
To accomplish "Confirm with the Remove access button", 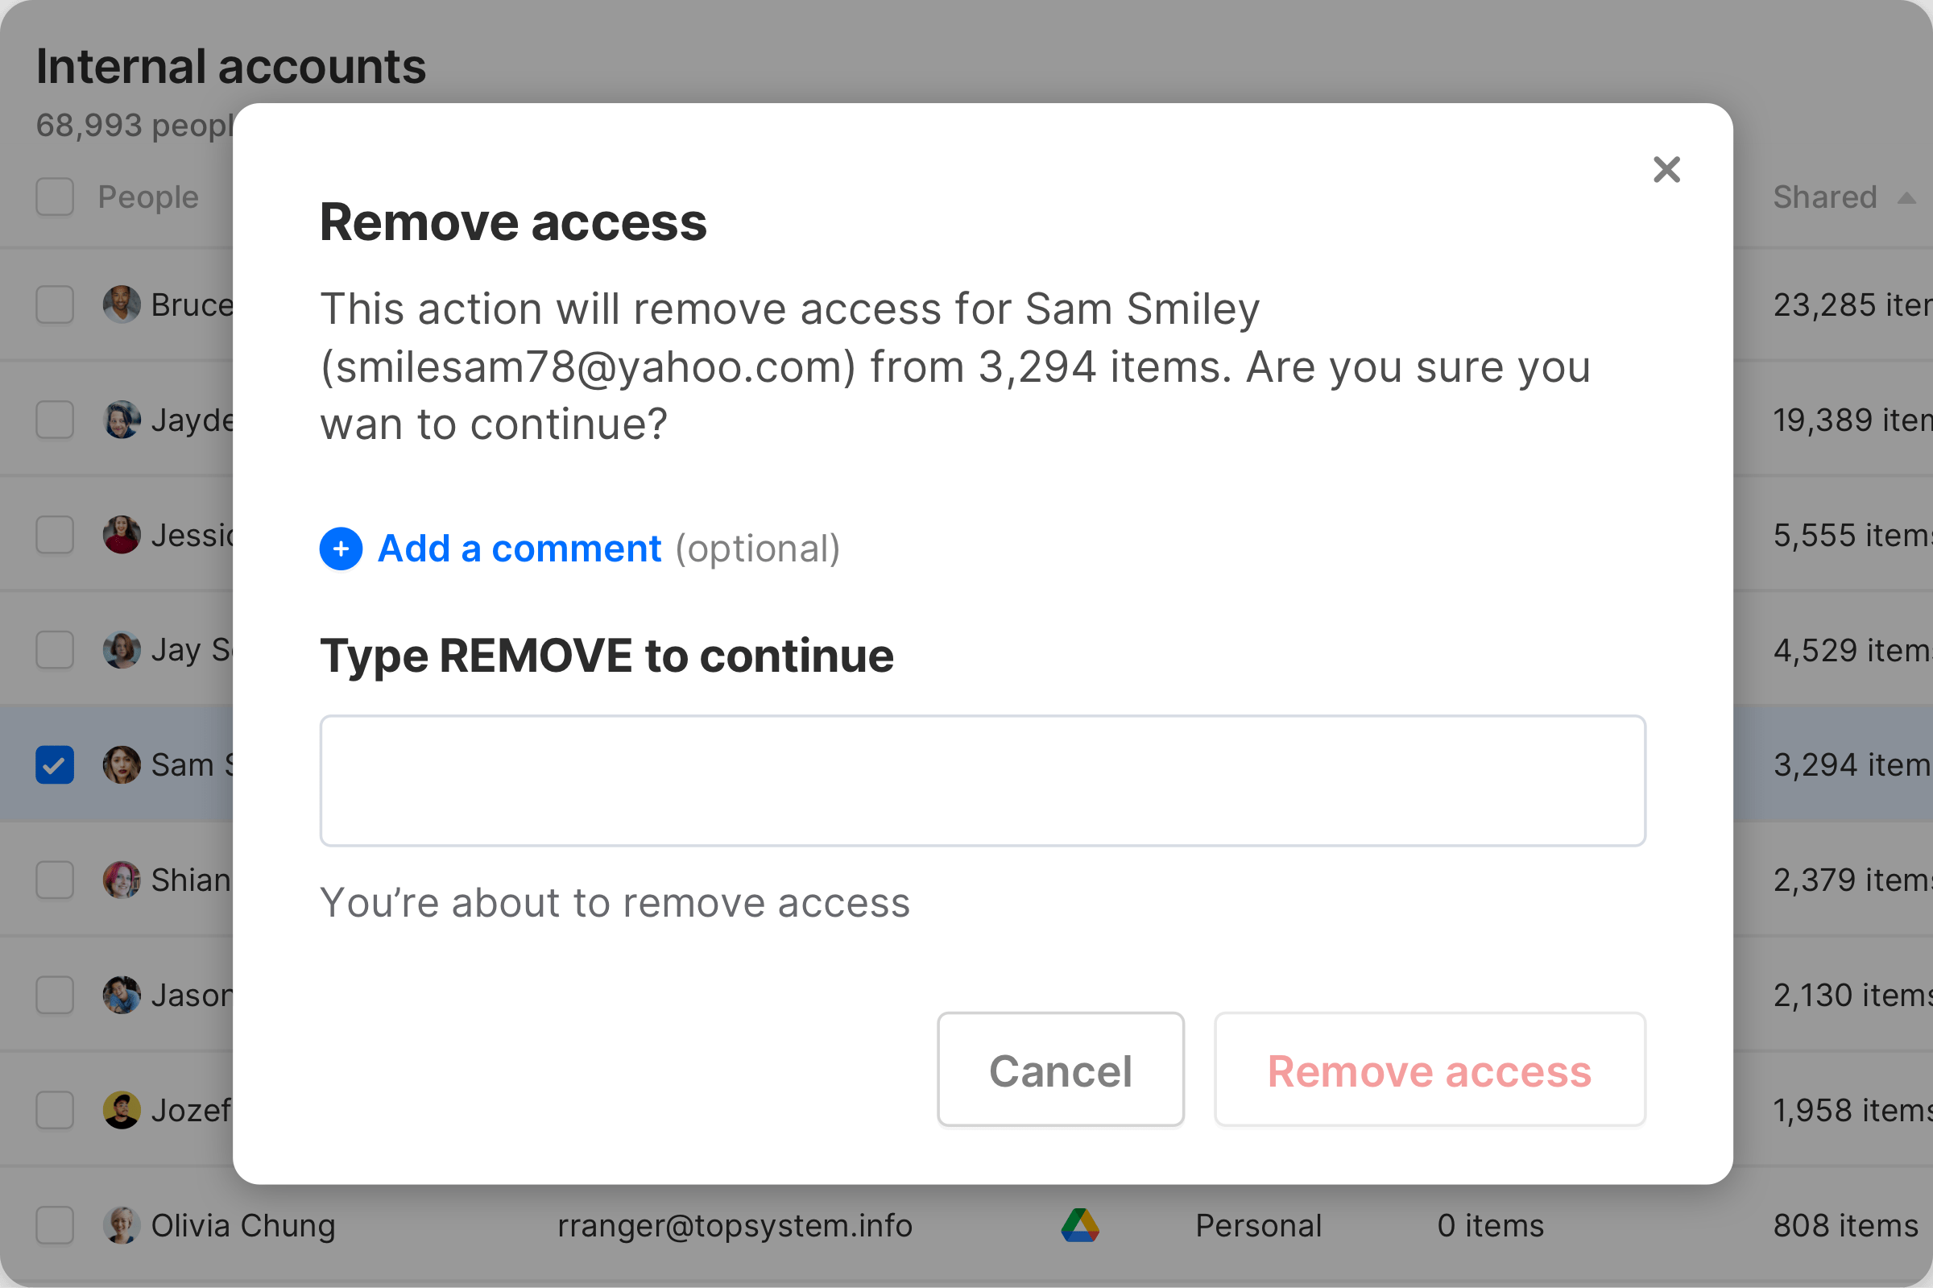I will [x=1429, y=1070].
